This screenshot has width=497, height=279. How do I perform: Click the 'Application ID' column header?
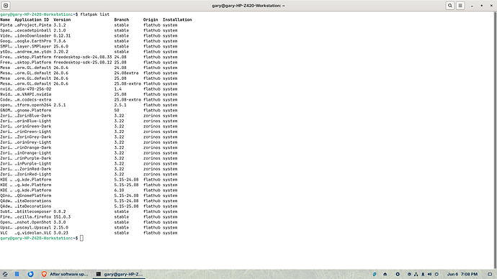[32, 19]
